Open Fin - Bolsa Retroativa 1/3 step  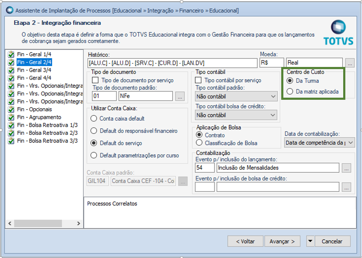pos(47,125)
